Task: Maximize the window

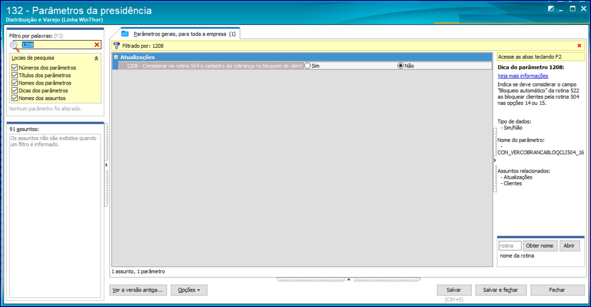Action: (x=573, y=9)
